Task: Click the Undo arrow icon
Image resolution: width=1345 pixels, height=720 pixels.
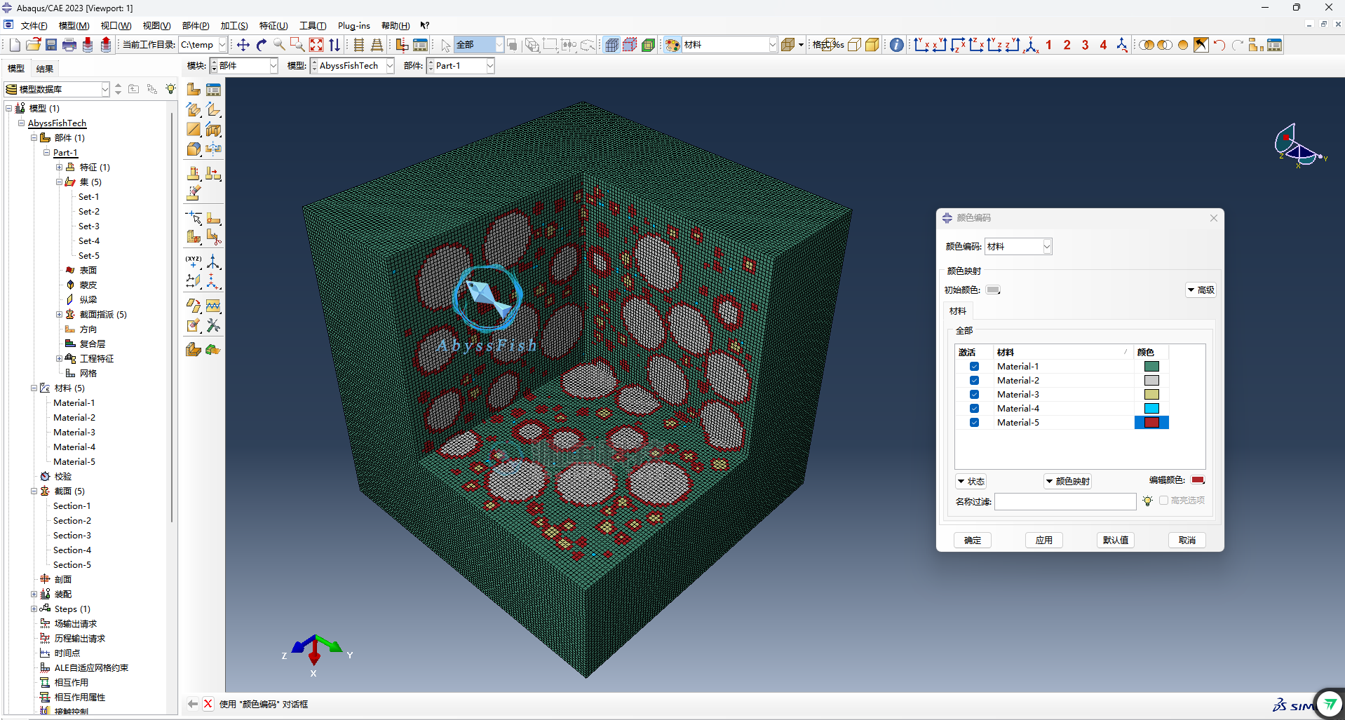Action: tap(1219, 45)
